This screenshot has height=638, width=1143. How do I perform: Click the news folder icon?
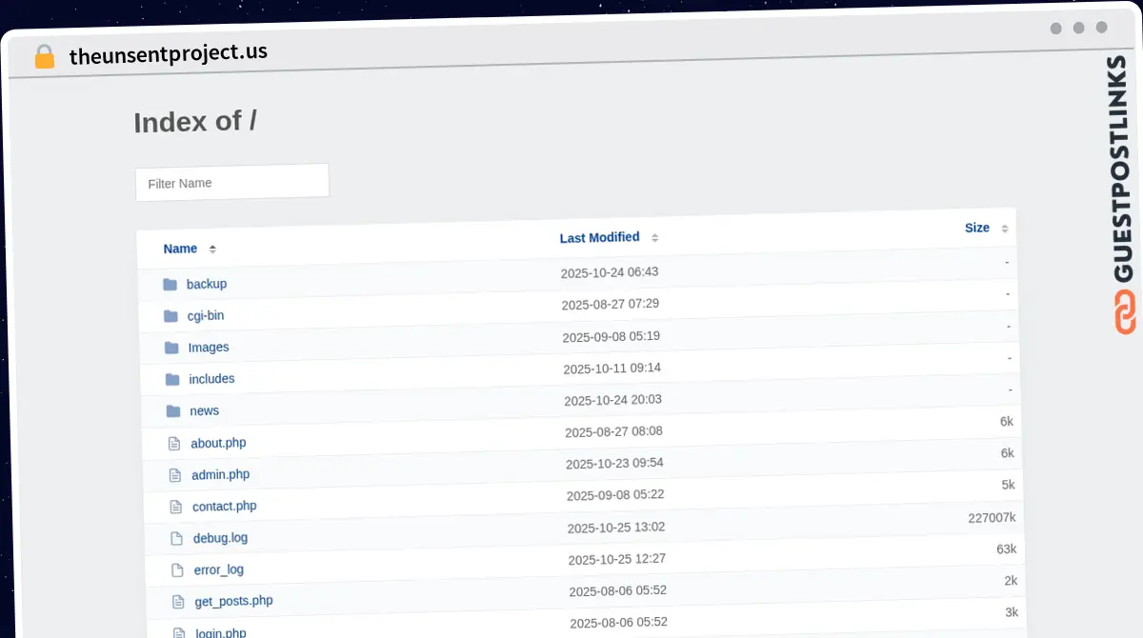pyautogui.click(x=173, y=411)
